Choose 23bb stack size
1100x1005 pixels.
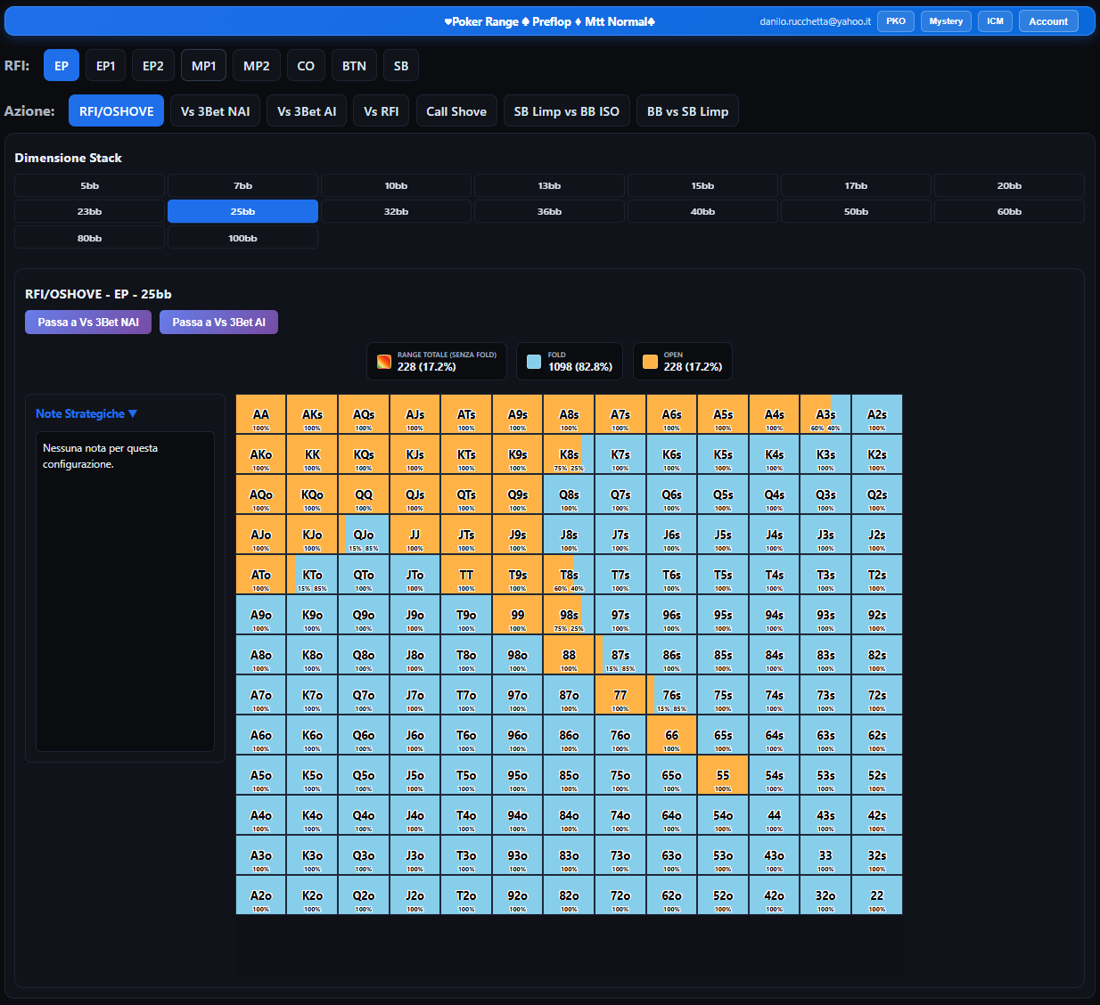pyautogui.click(x=90, y=212)
